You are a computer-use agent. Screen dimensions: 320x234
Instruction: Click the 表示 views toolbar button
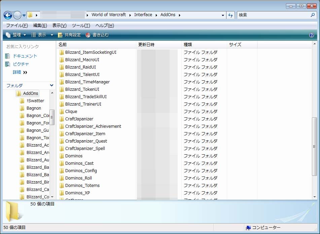[39, 35]
